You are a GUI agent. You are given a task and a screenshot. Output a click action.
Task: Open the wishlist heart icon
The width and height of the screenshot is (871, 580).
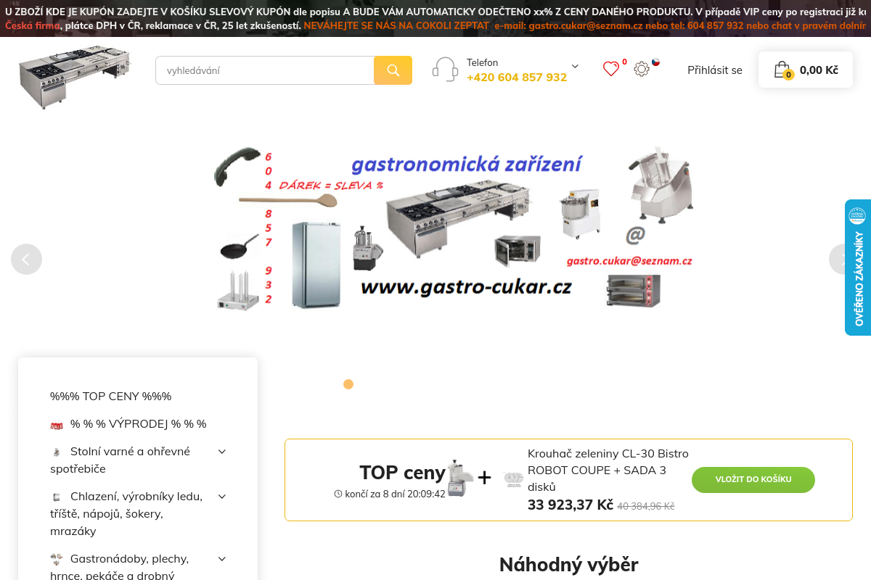(613, 69)
